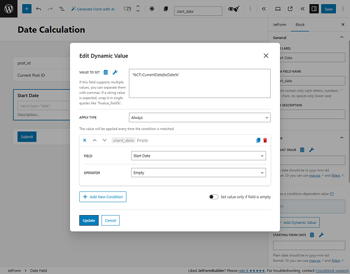
Task: Click the Date Calculation form title
Action: tap(51, 30)
